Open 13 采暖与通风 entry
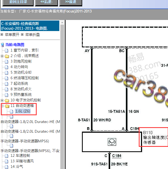 click(22, 161)
